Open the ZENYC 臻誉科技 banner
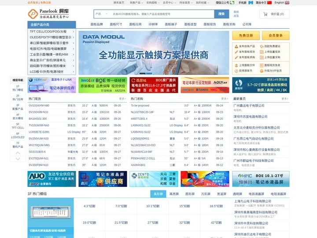The height and width of the screenshot is (238, 317). (154, 179)
